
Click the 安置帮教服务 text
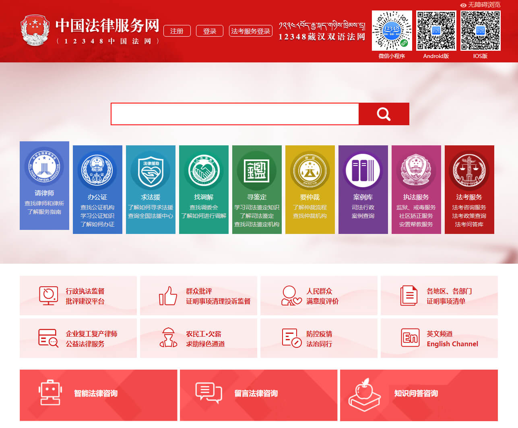416,224
